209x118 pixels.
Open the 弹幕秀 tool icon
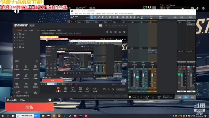tap(26, 85)
